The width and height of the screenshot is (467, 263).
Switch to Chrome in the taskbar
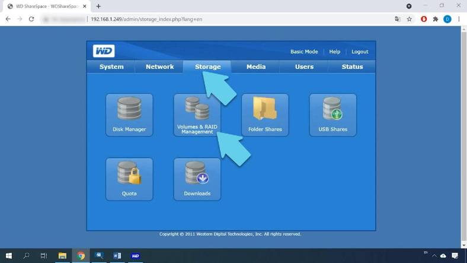(81, 255)
